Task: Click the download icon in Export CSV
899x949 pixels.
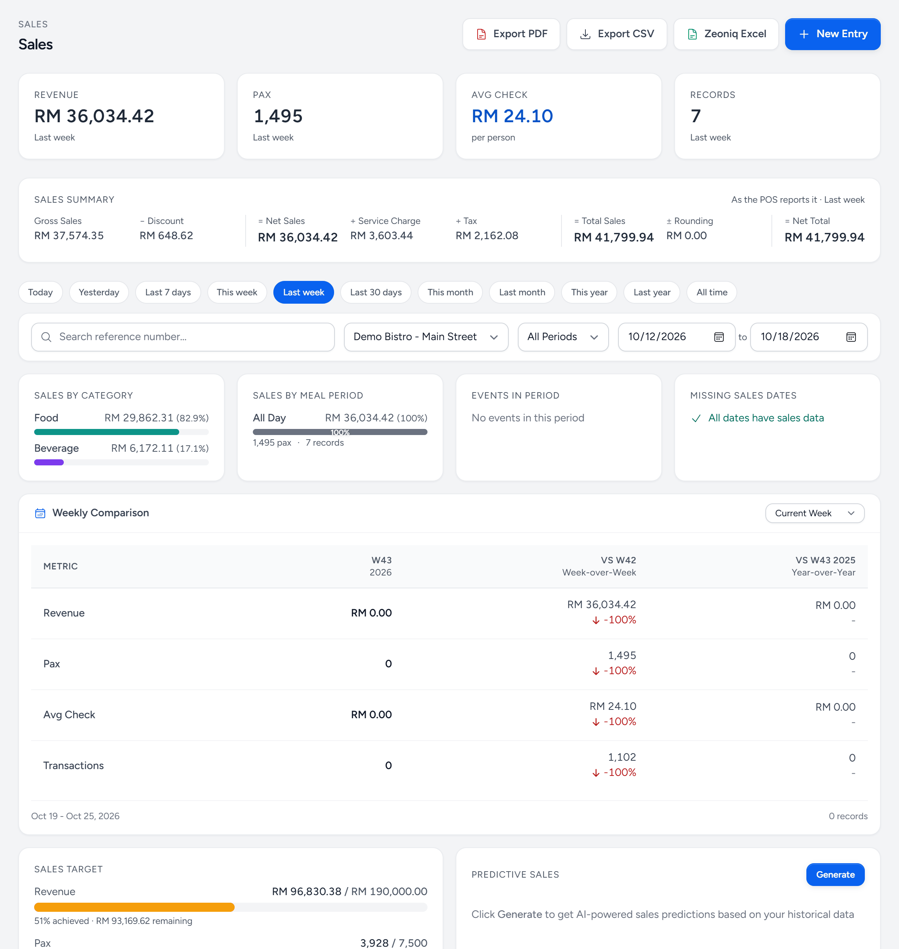Action: 585,34
